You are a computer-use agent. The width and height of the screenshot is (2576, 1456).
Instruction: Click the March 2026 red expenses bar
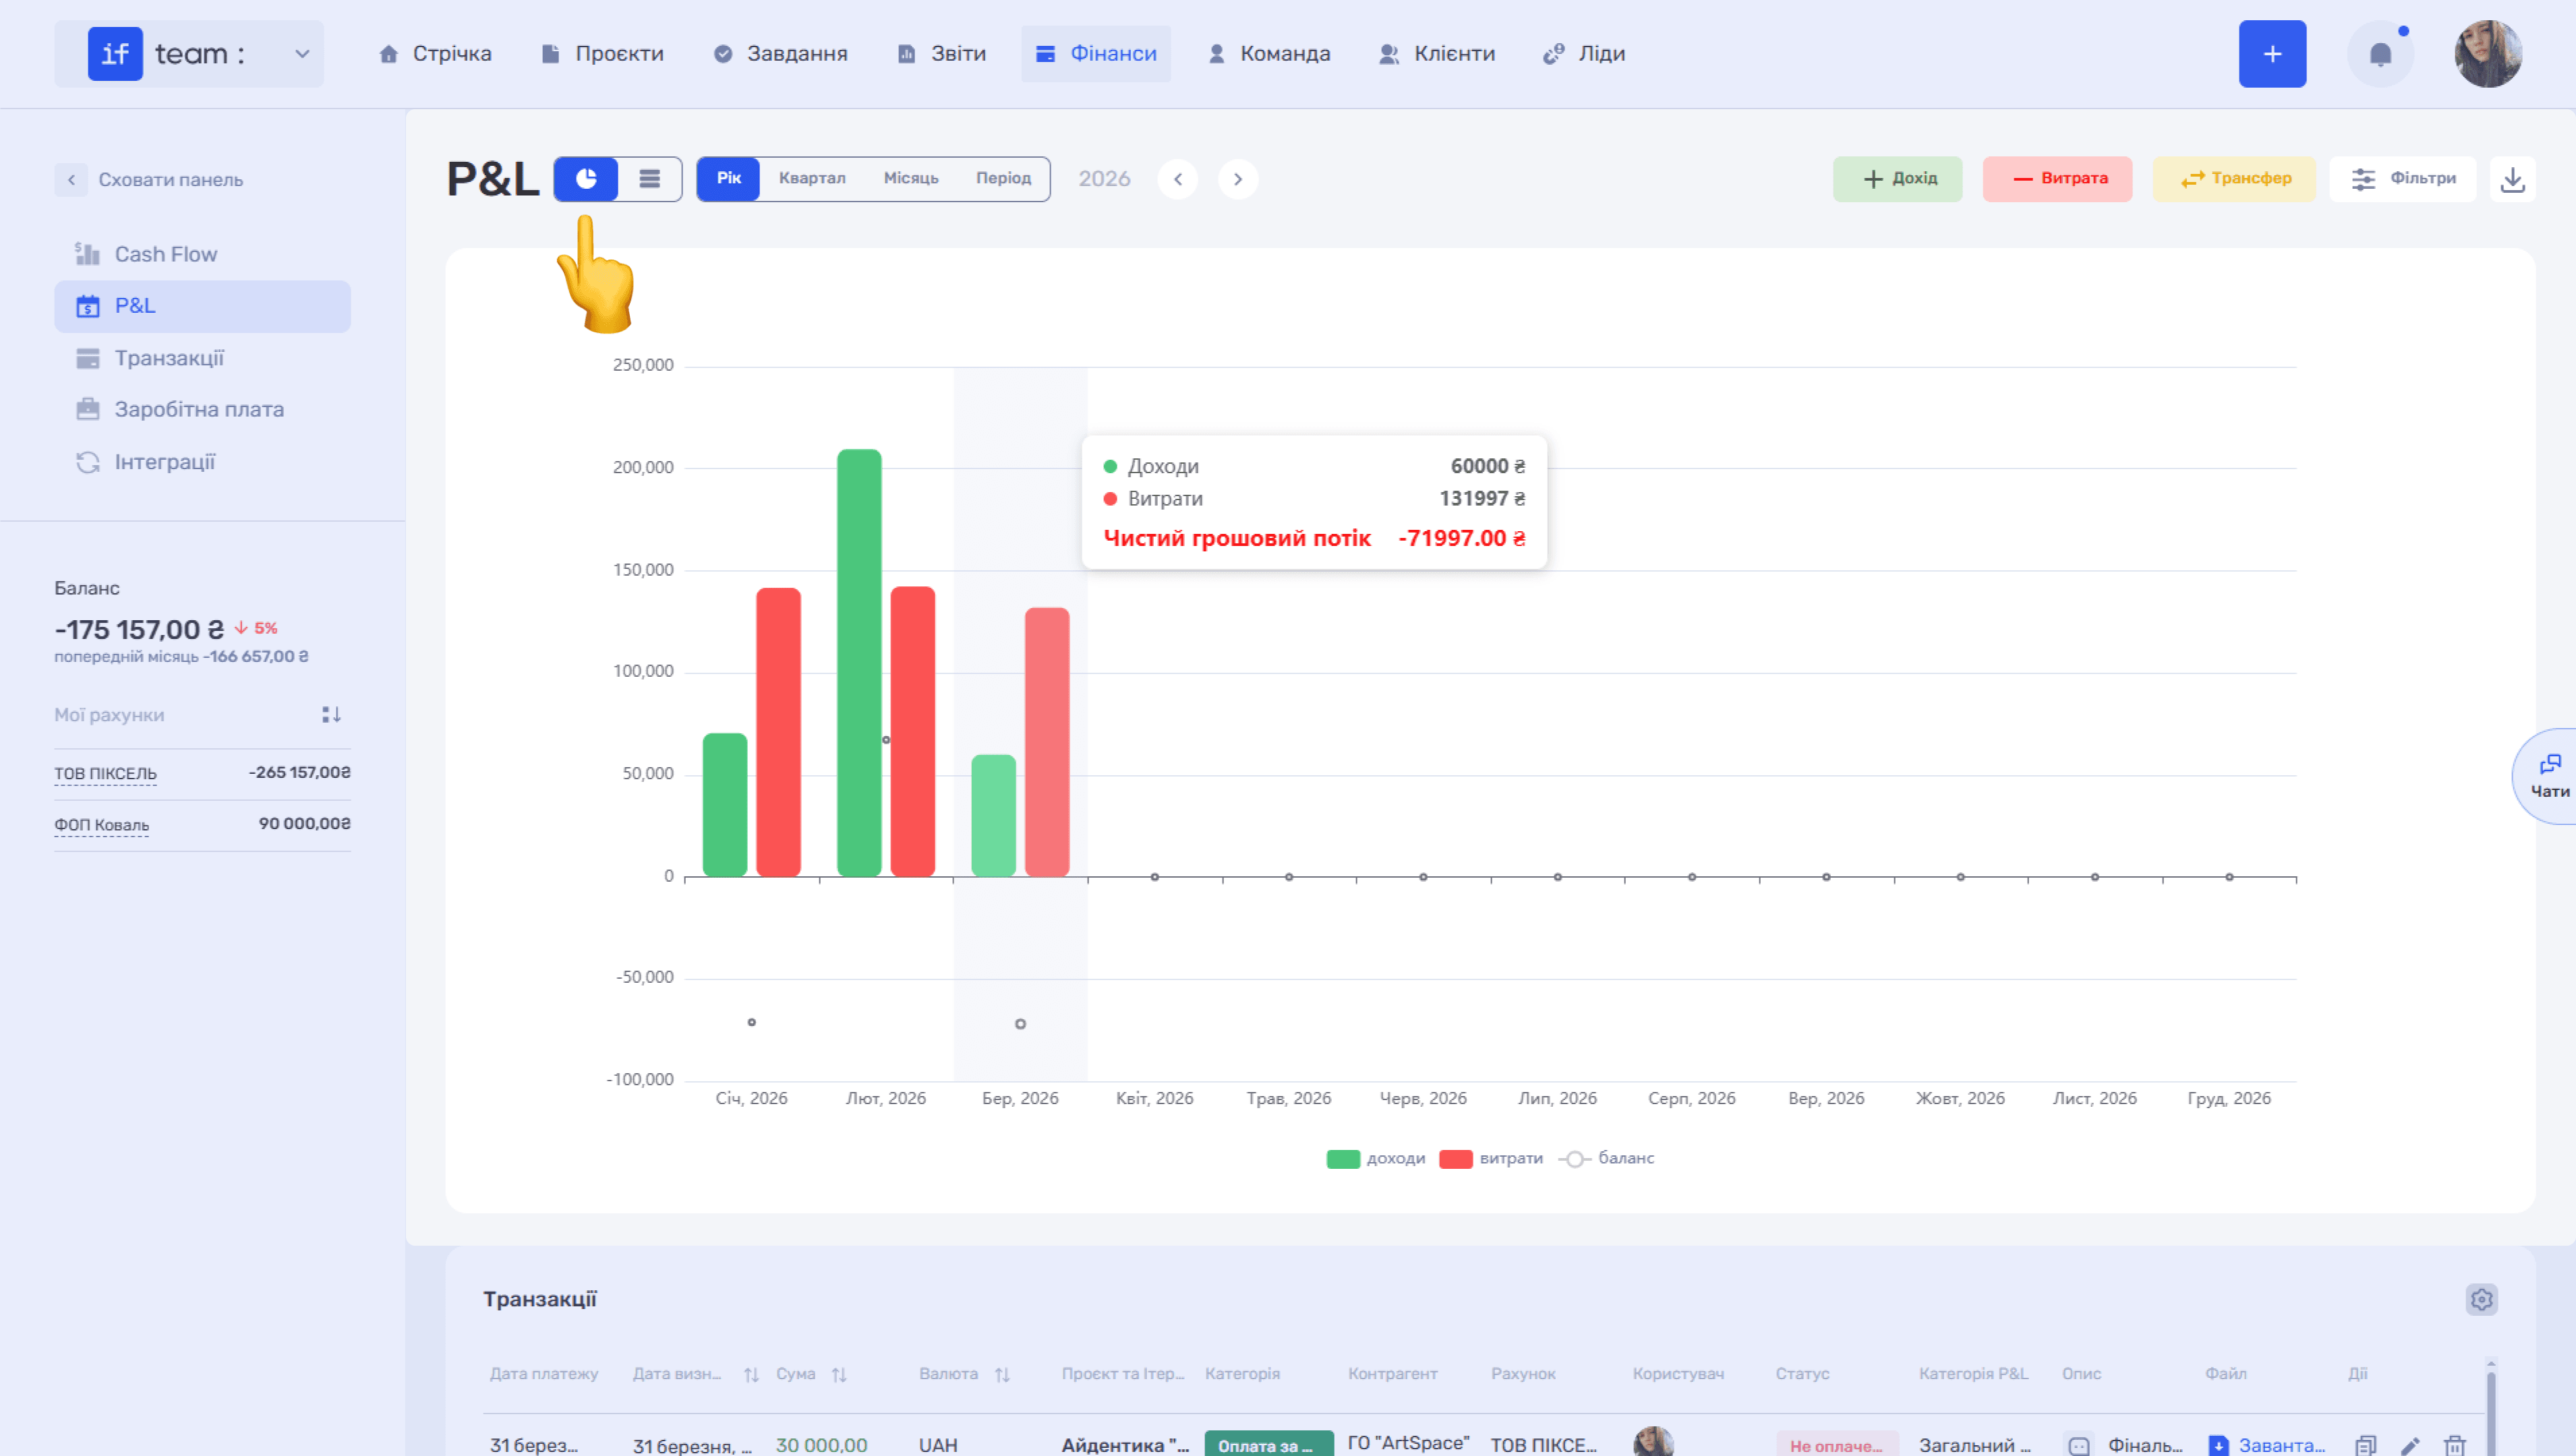1047,743
